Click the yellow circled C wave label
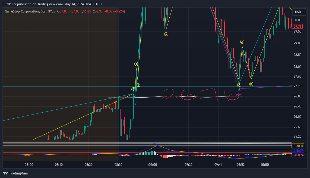310x178 pixels. click(x=239, y=85)
